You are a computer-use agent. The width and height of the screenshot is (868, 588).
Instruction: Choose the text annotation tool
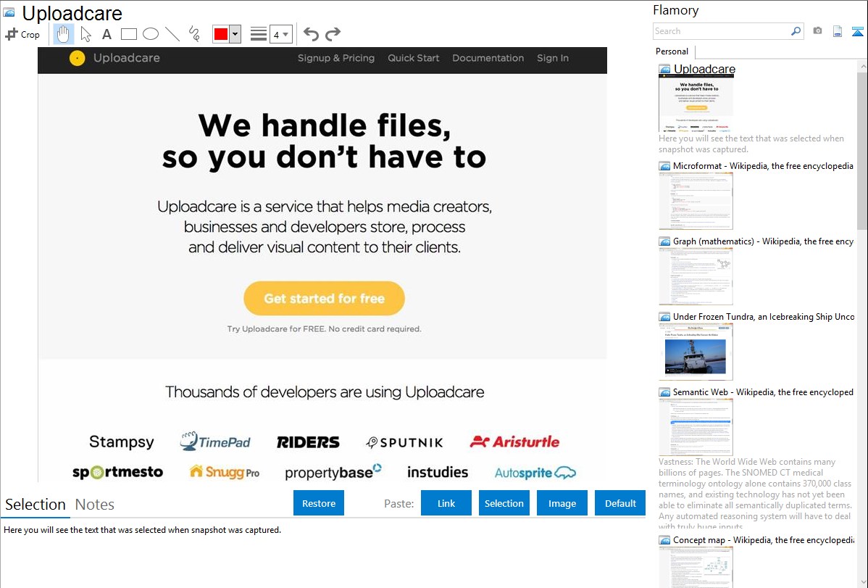click(107, 34)
